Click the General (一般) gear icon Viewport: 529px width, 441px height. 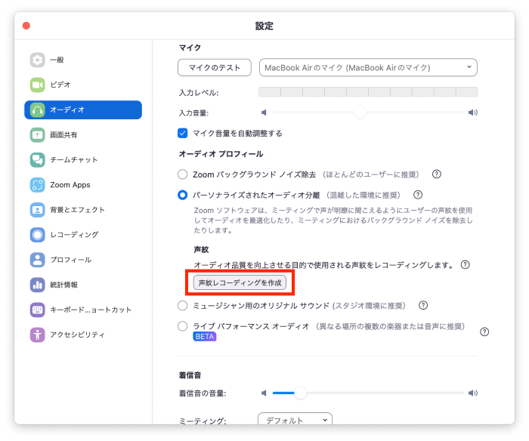point(38,60)
